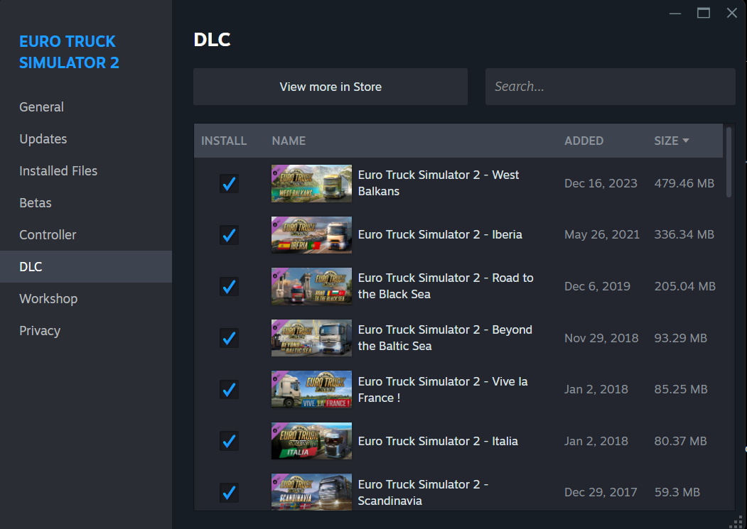Click the '336.34 MB' size value
The width and height of the screenshot is (747, 529).
coord(684,234)
